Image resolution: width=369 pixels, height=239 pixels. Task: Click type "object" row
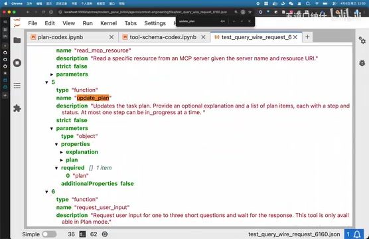[x=79, y=136]
